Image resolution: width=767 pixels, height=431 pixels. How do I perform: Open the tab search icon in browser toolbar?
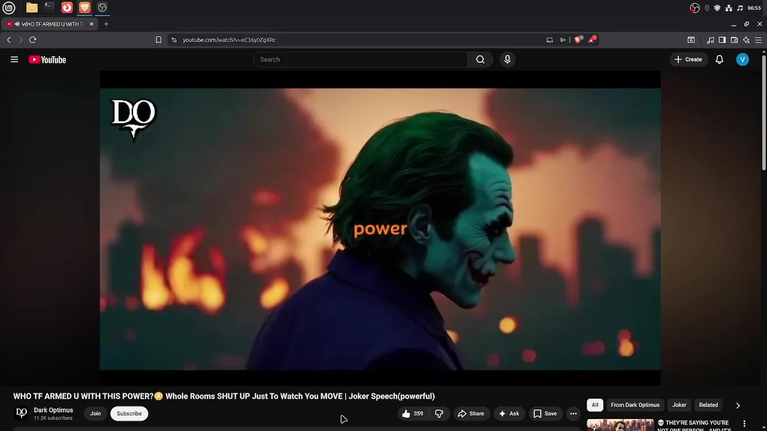point(691,40)
